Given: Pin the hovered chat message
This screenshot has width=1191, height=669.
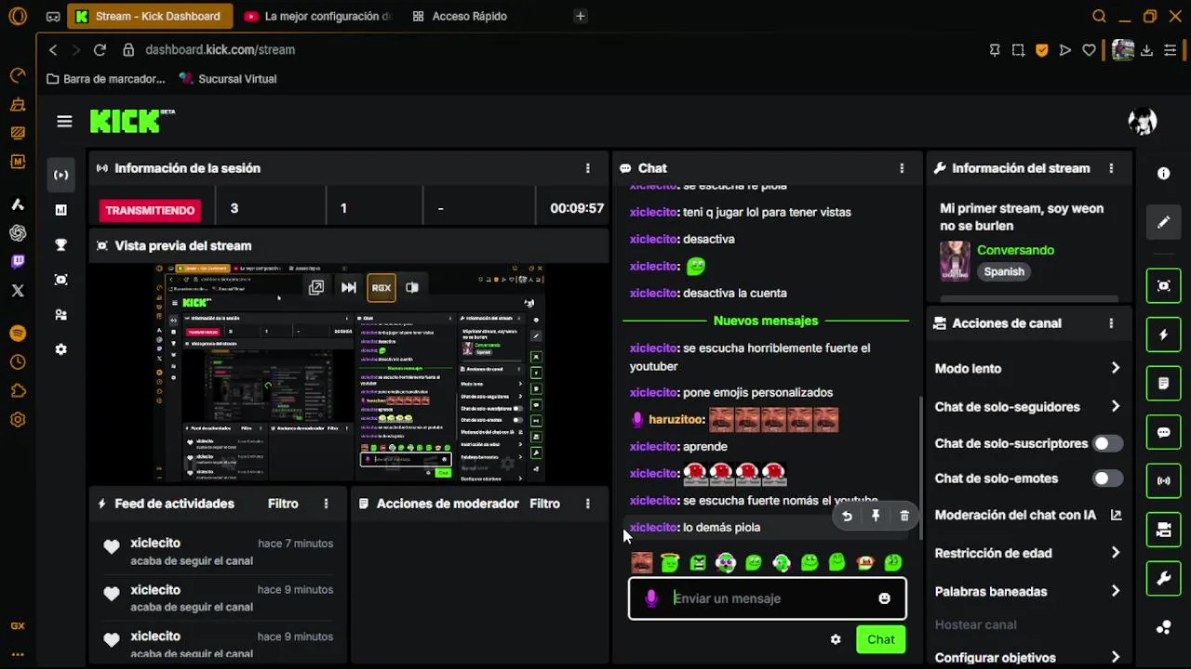Looking at the screenshot, I should click(x=876, y=516).
